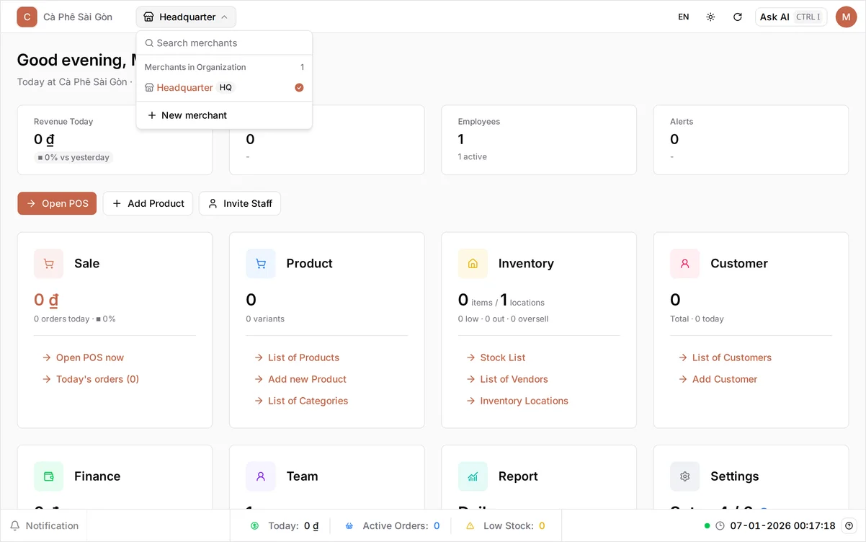
Task: Click the Report chart icon
Action: [473, 476]
